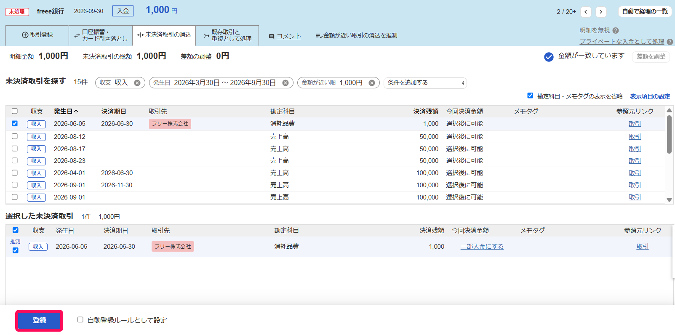The height and width of the screenshot is (335, 675).
Task: Open 自動で経理の一覧 button
Action: (x=645, y=12)
